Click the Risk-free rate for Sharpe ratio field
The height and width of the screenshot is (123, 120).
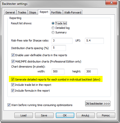[x=62, y=41]
